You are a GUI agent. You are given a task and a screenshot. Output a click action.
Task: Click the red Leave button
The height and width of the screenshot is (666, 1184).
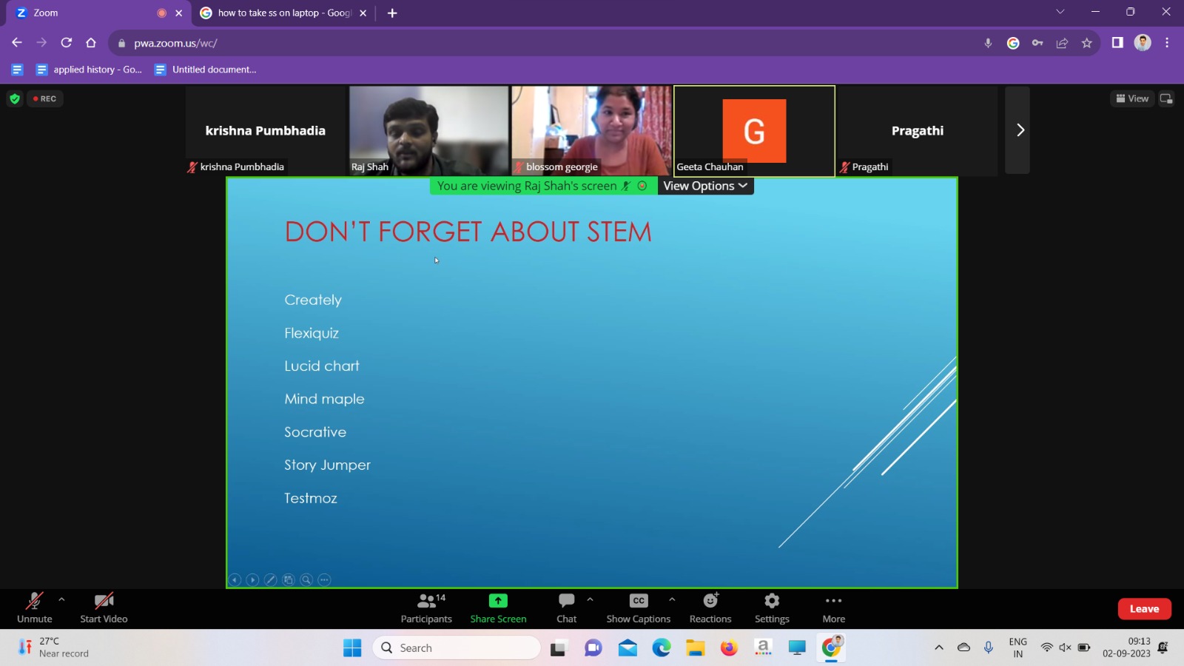click(1144, 609)
